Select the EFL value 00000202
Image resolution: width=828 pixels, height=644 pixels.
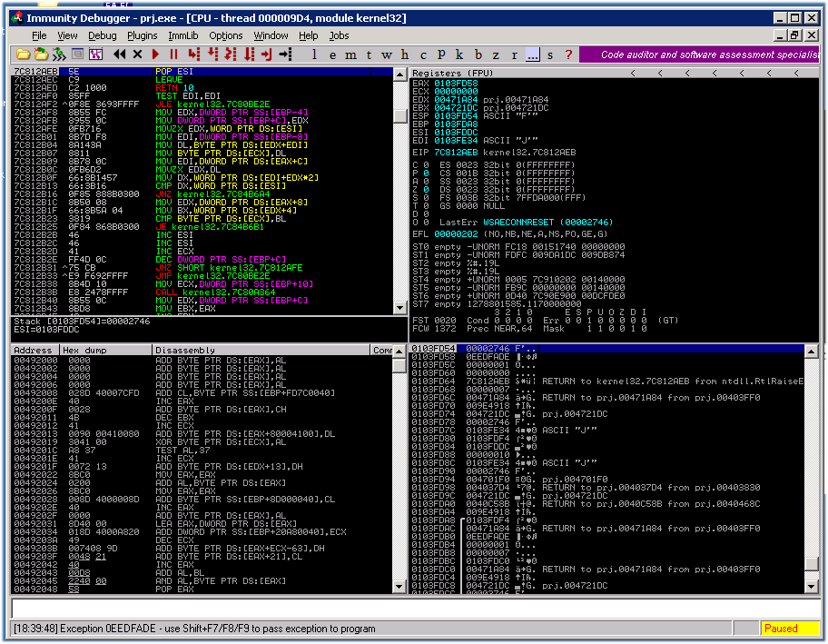[x=457, y=233]
